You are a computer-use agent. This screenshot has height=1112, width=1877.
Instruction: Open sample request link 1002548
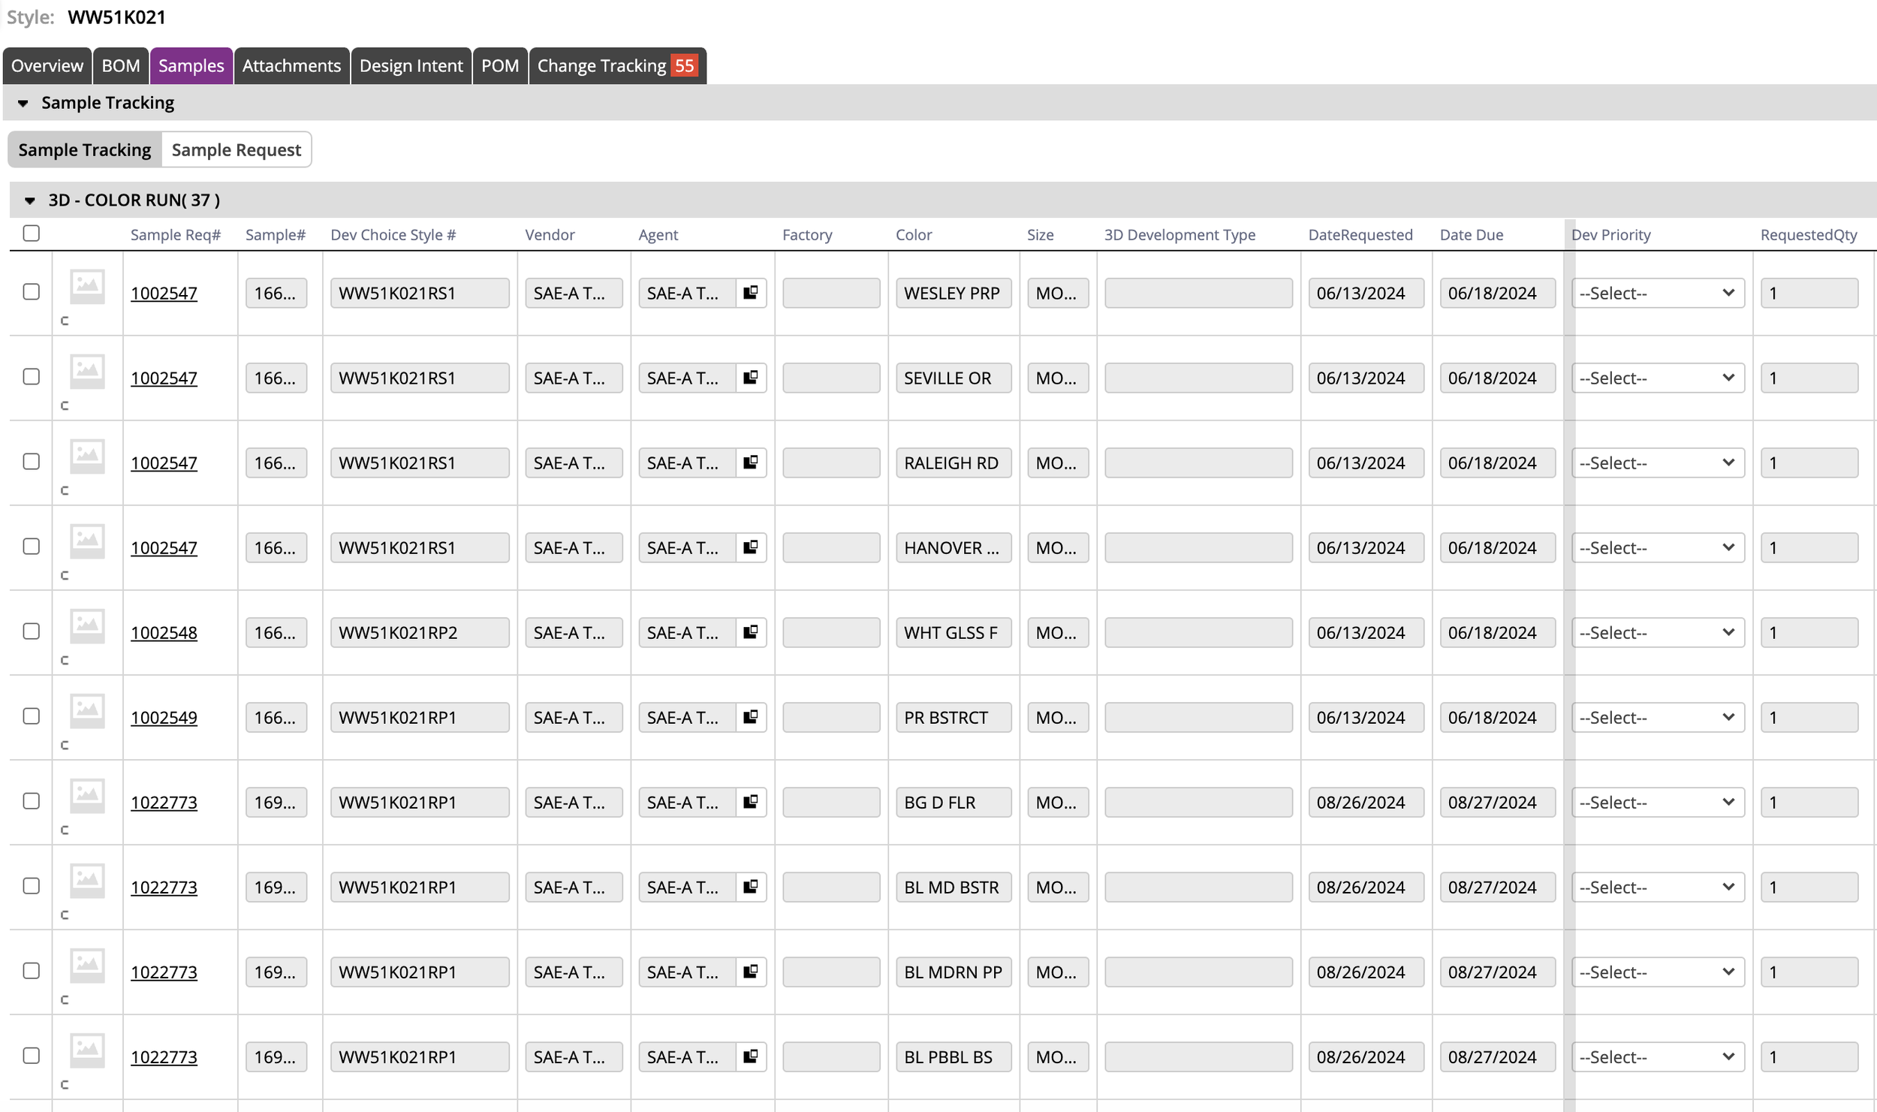(164, 633)
